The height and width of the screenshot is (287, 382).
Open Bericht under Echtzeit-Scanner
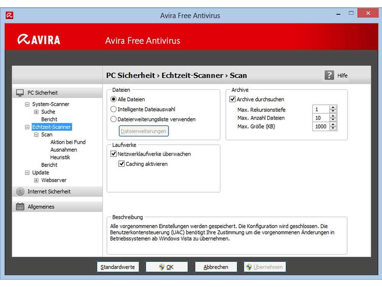click(49, 165)
